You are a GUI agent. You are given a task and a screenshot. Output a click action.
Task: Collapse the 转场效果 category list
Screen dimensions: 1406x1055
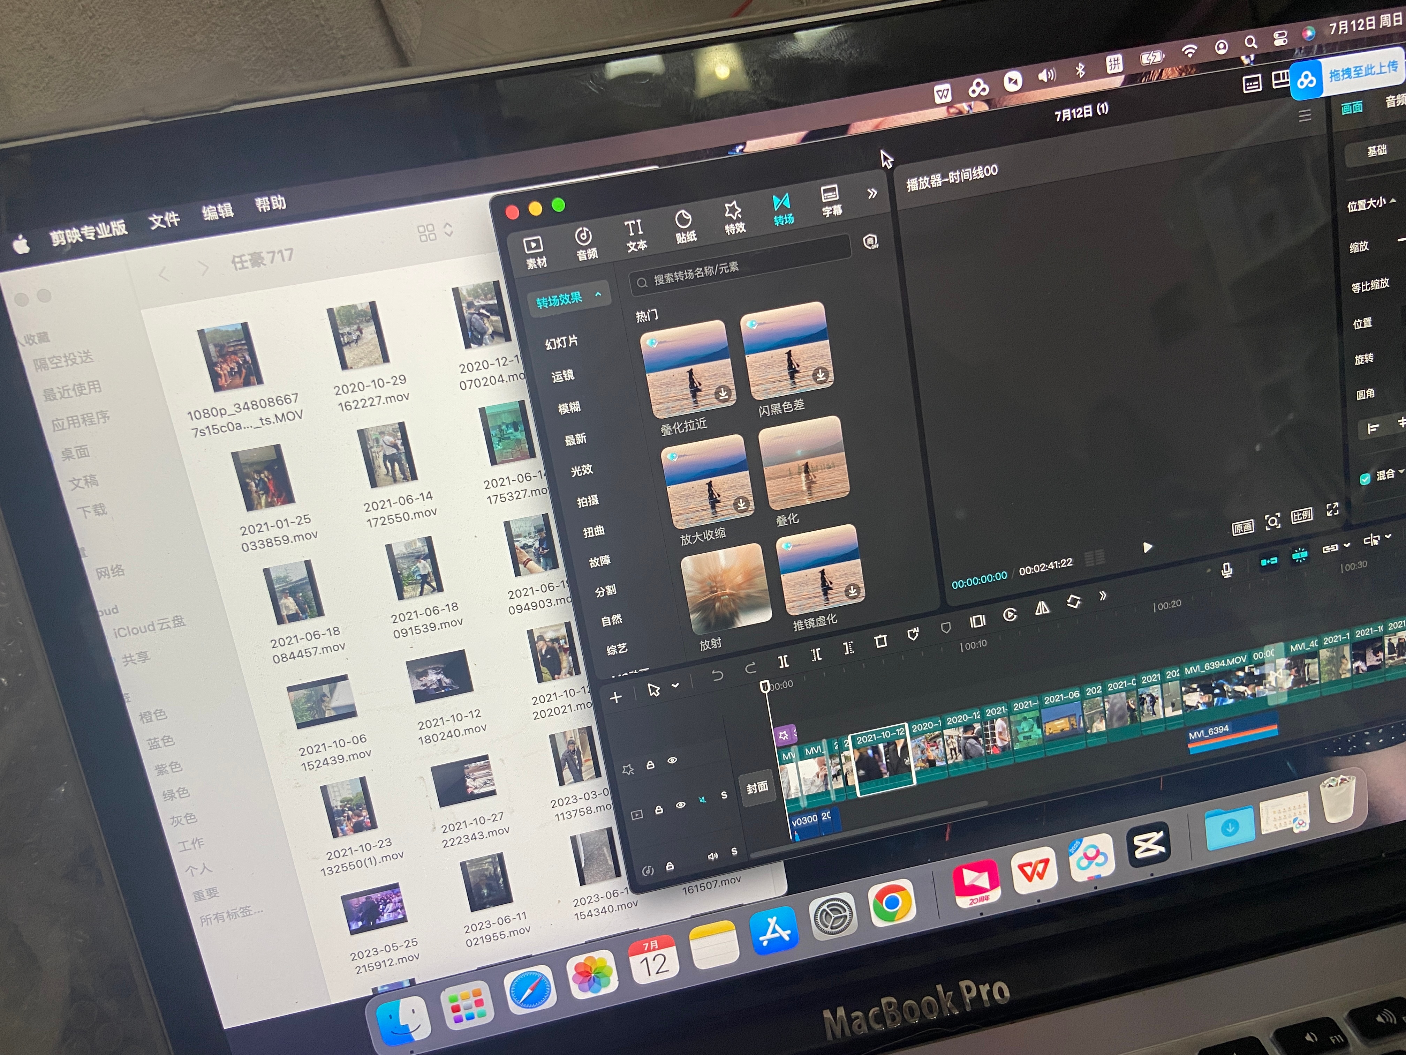(x=598, y=294)
